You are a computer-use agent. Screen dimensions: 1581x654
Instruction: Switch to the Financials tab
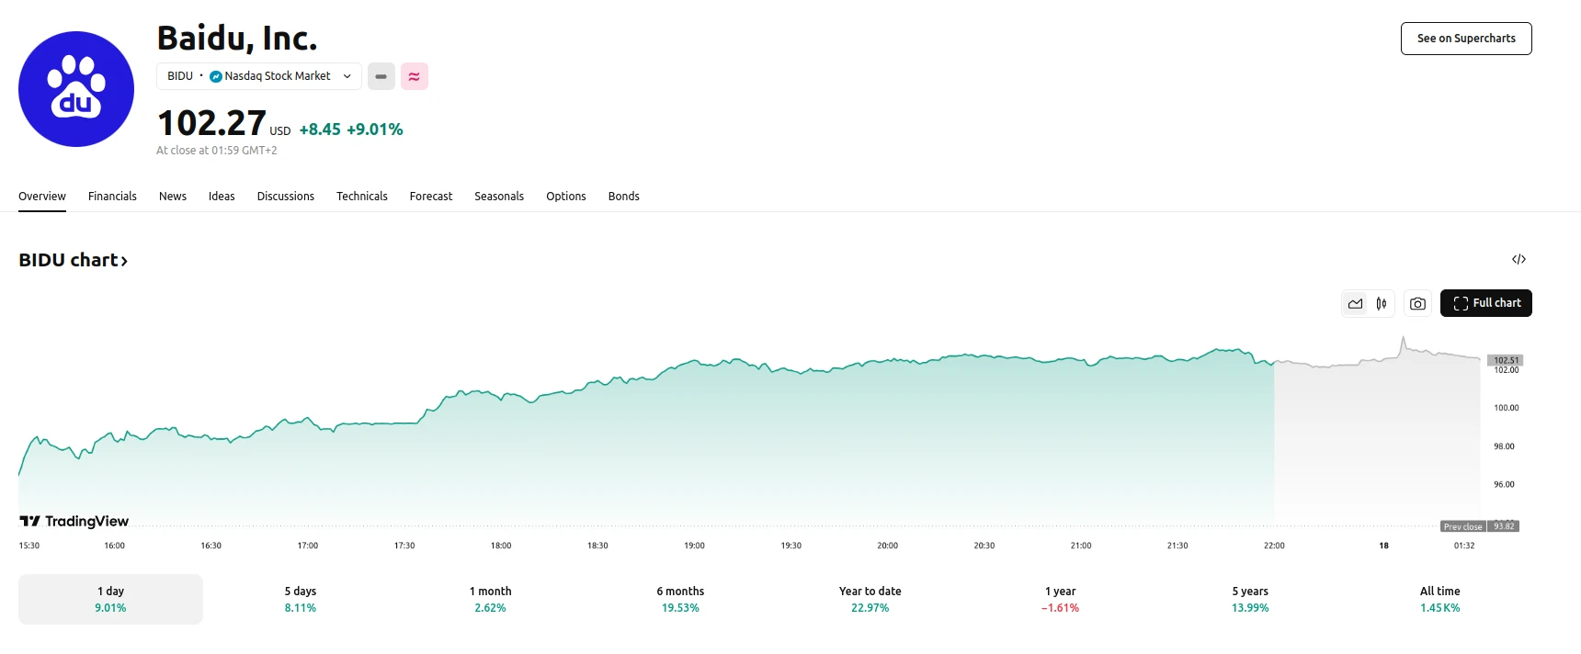tap(112, 196)
